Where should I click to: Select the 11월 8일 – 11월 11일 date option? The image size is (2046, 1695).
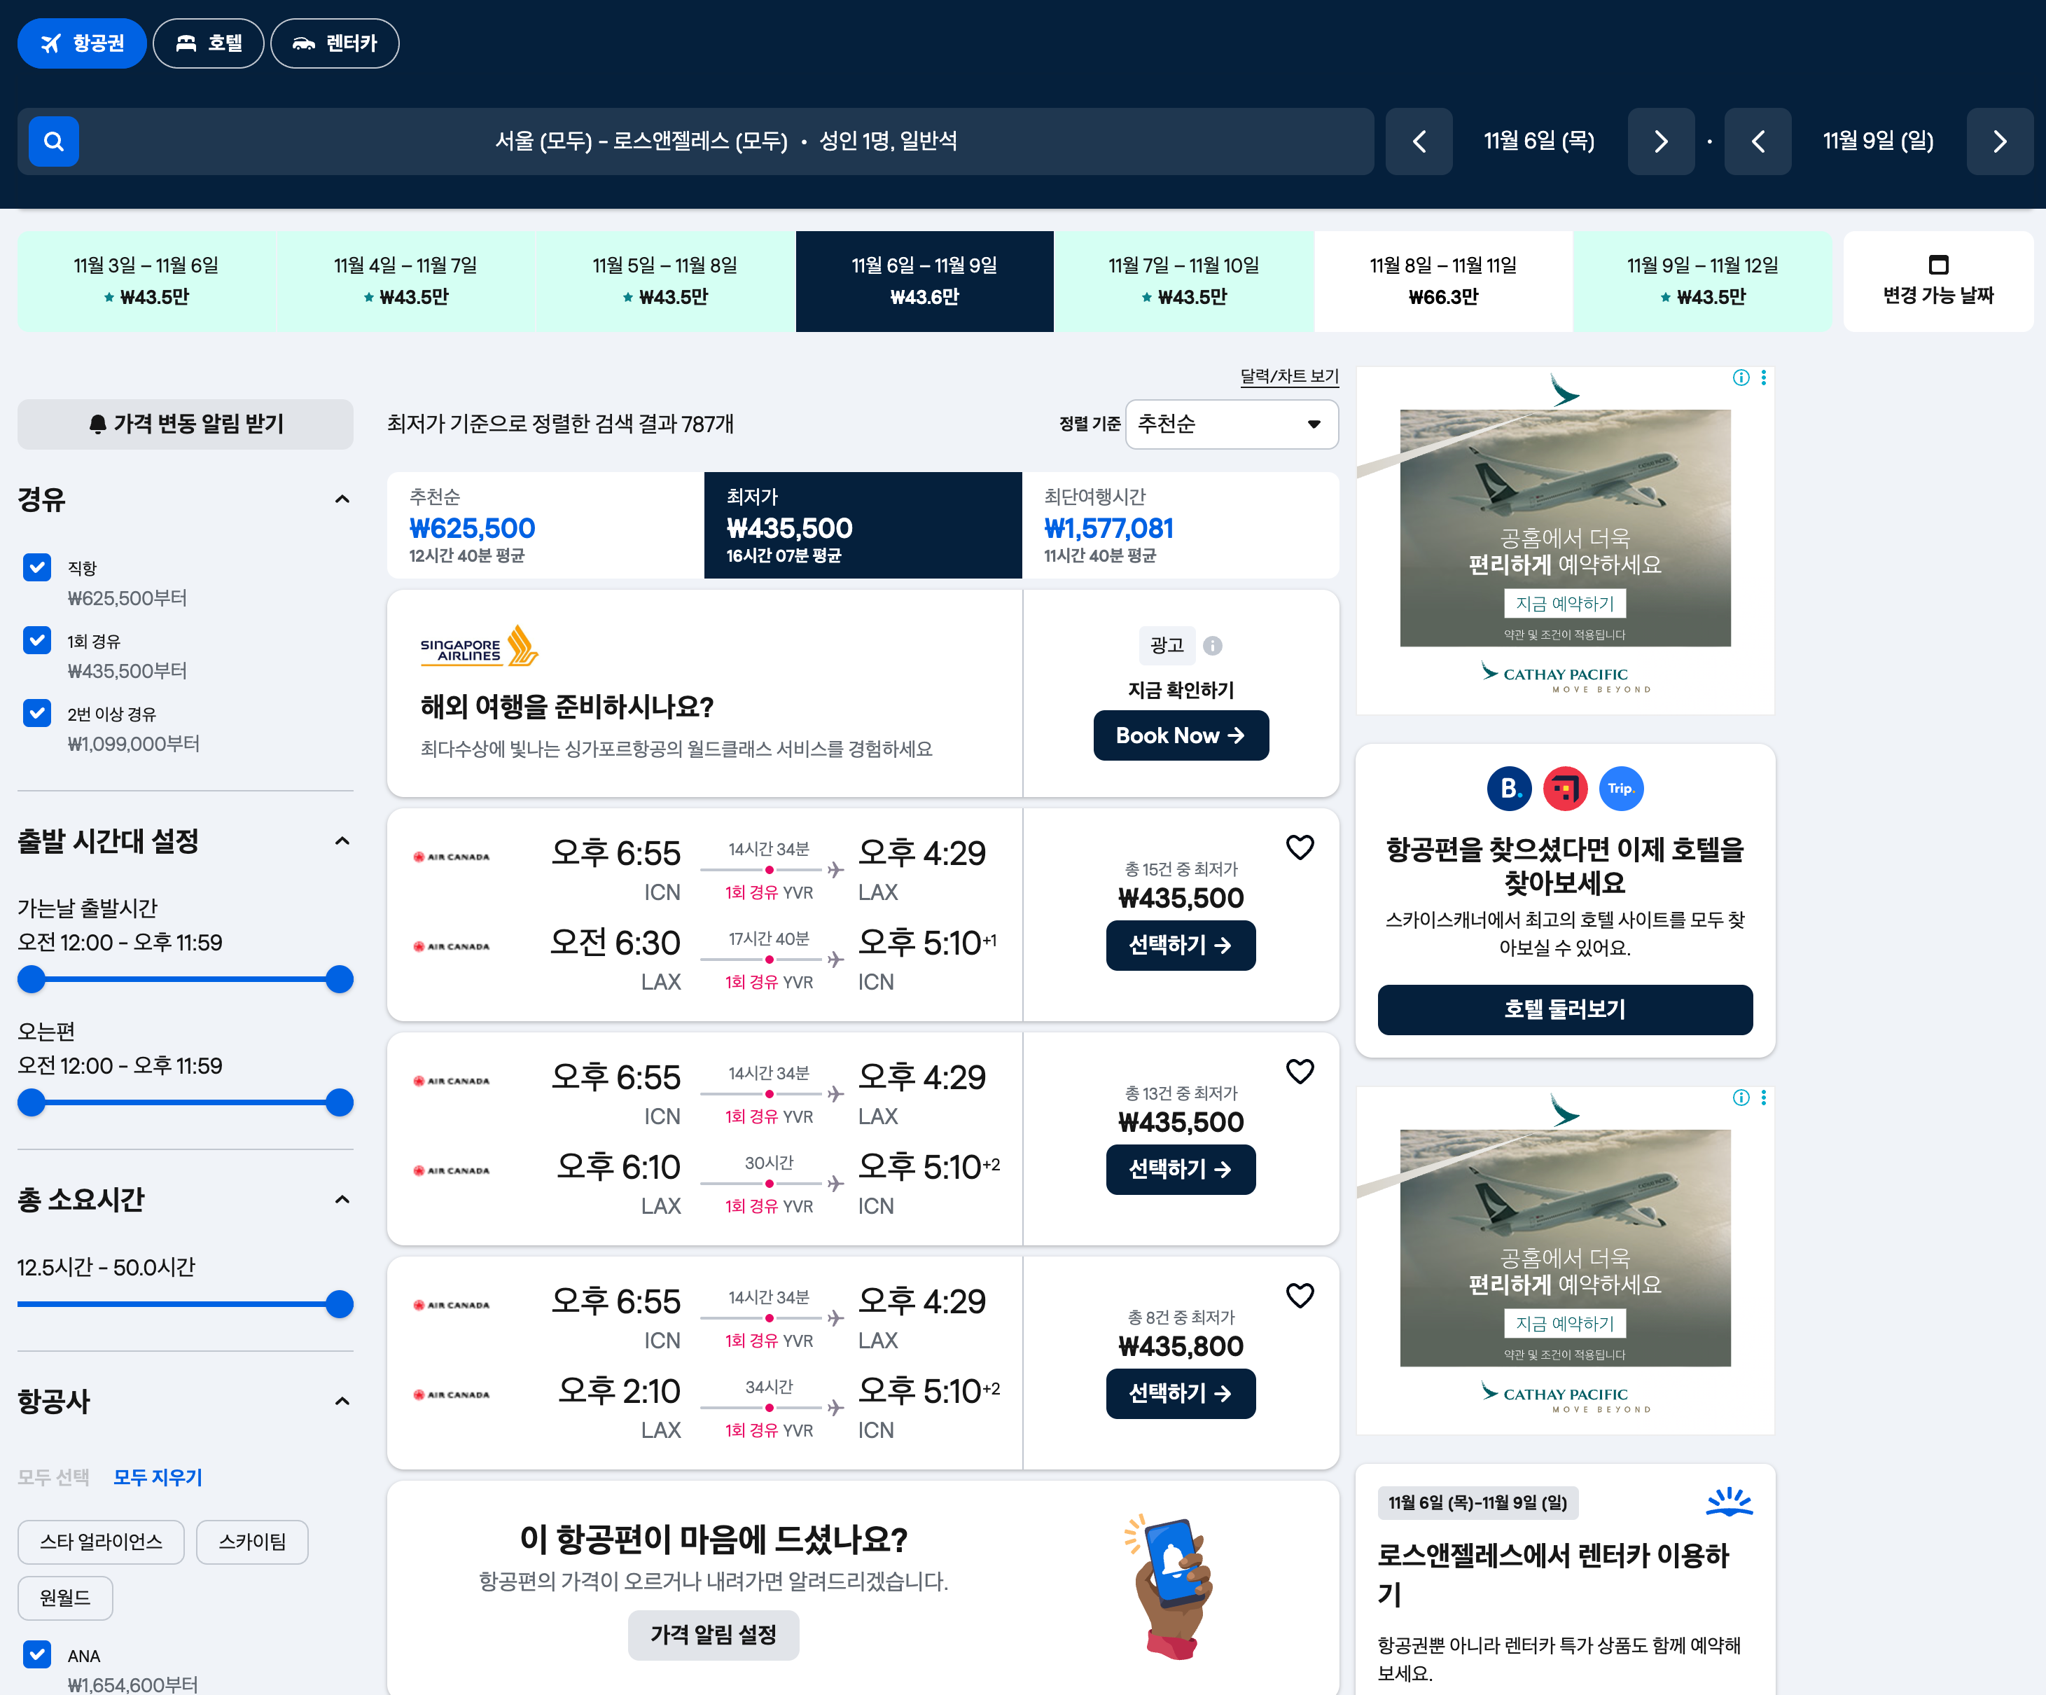pos(1442,281)
